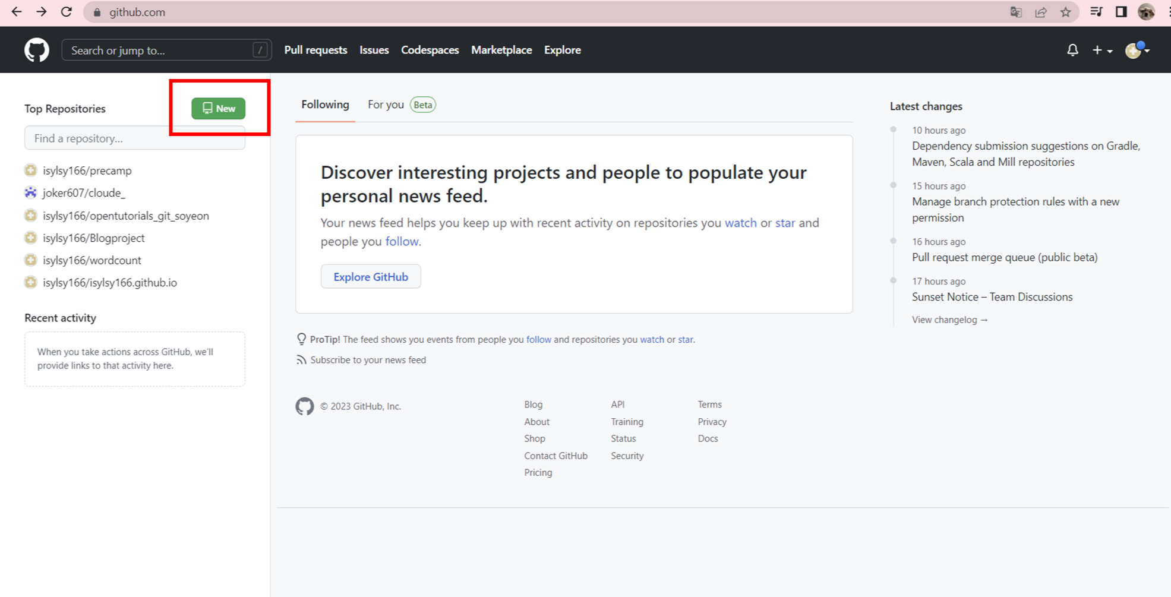Open the Docs footer link
This screenshot has width=1171, height=597.
708,438
